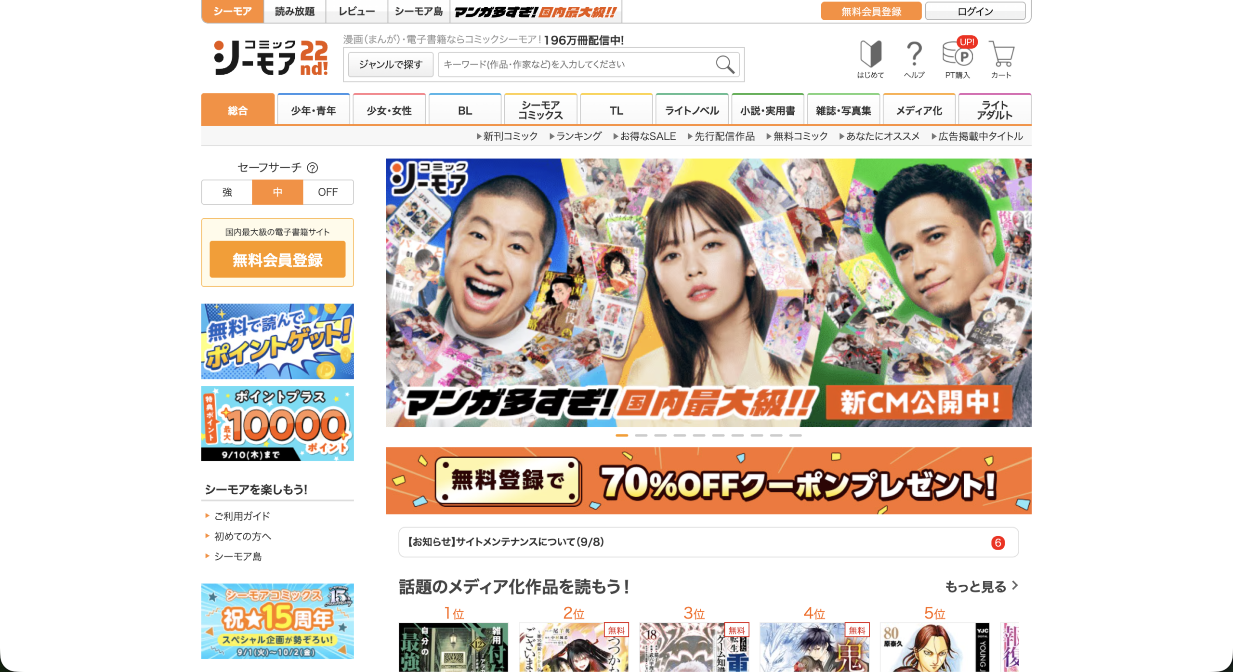1233x672 pixels.
Task: Open the 3位 ranked manga cover
Action: point(695,647)
